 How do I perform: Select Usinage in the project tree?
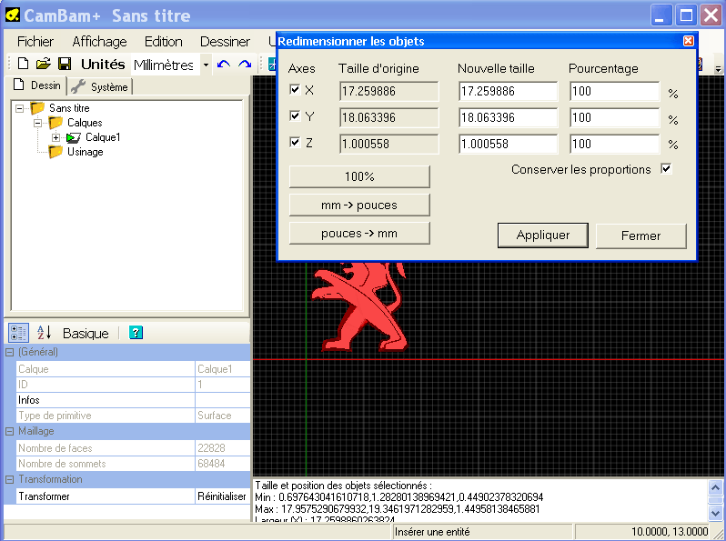tap(86, 152)
